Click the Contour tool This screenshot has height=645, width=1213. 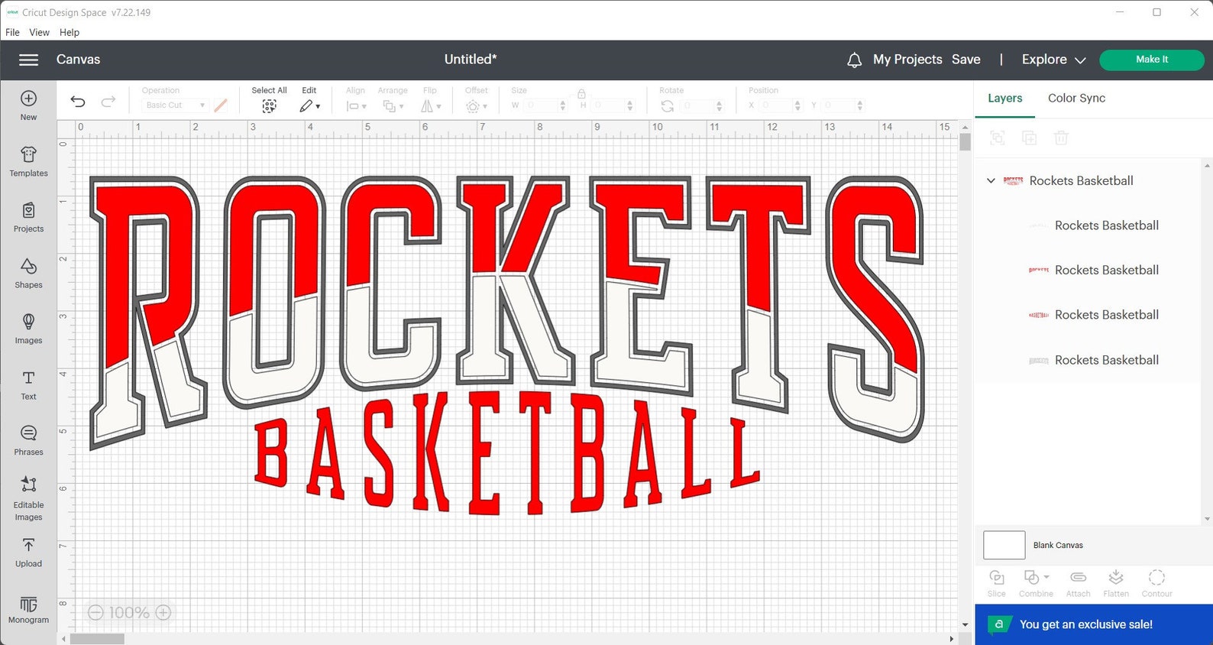point(1156,583)
